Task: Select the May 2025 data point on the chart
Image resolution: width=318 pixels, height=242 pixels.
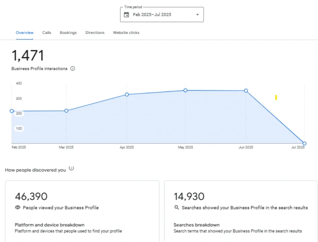Action: point(185,90)
